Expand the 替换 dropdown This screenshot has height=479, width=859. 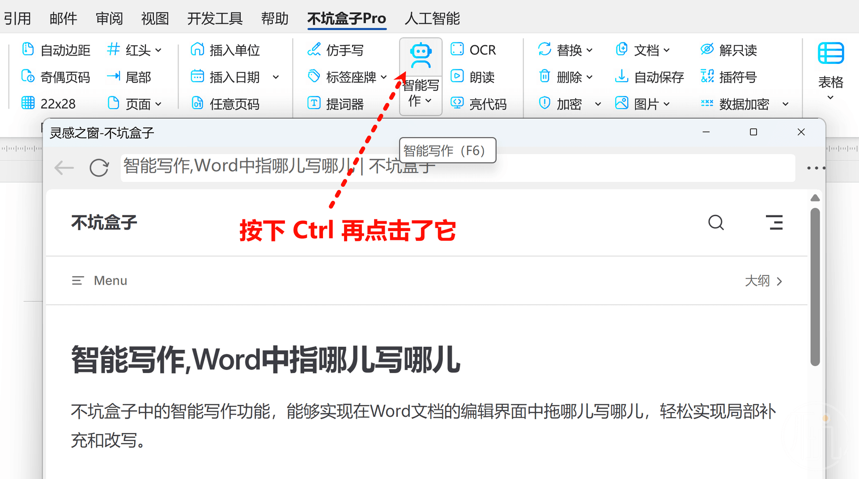pyautogui.click(x=590, y=50)
